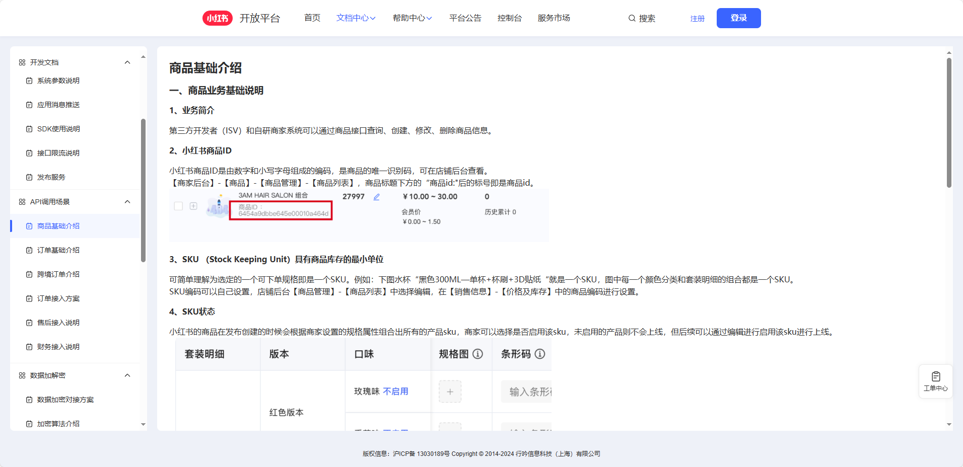Click the 注册 link
The height and width of the screenshot is (467, 963).
tap(697, 19)
